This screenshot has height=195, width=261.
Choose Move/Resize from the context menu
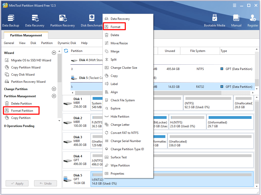(x=128, y=43)
